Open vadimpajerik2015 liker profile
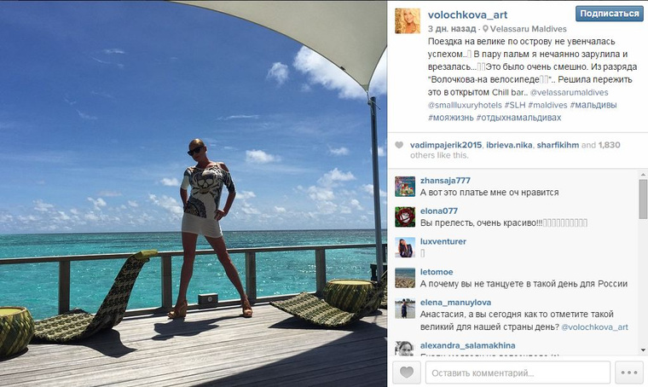 pos(445,145)
